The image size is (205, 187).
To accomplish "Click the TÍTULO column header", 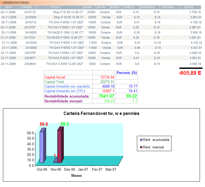I will (55, 7).
